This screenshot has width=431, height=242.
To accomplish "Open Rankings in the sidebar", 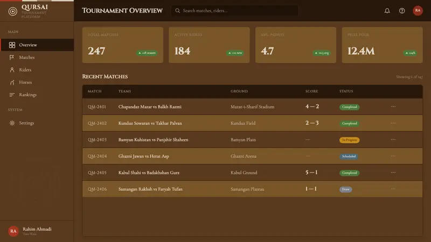I will pyautogui.click(x=37, y=95).
